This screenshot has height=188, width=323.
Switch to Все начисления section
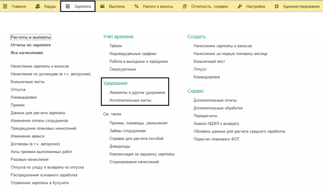pyautogui.click(x=26, y=53)
